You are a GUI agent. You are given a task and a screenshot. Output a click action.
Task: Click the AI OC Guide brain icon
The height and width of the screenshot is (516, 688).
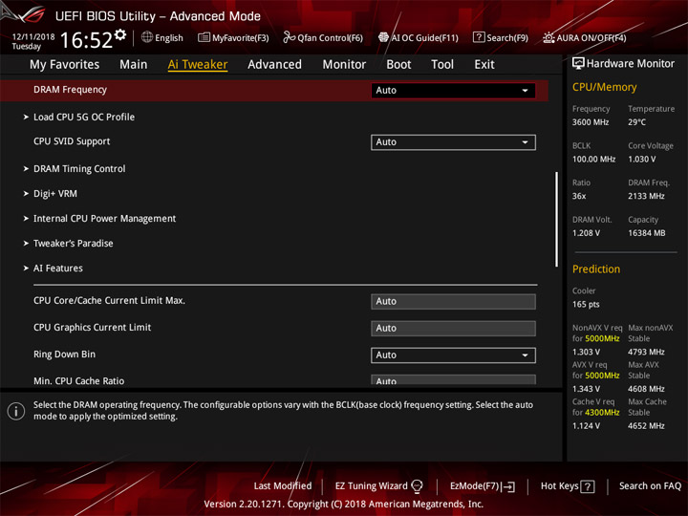(383, 37)
